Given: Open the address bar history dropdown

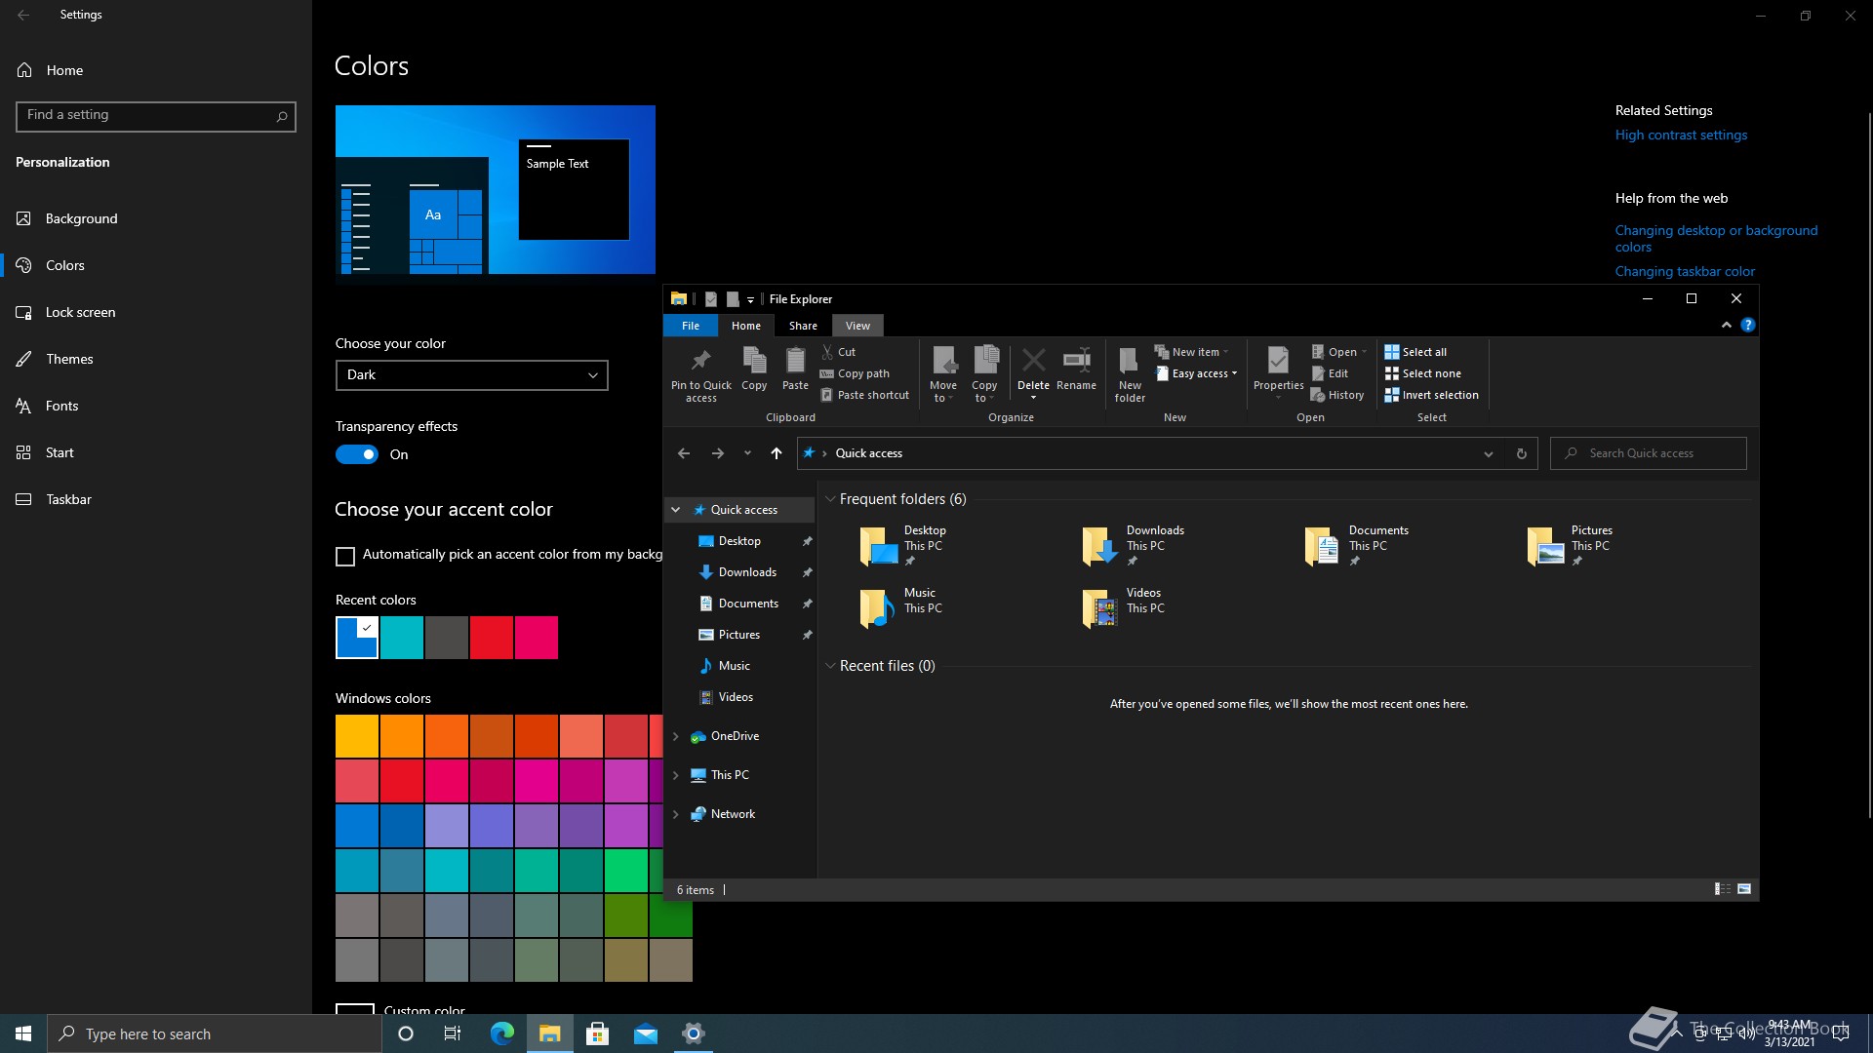Looking at the screenshot, I should tap(1489, 453).
